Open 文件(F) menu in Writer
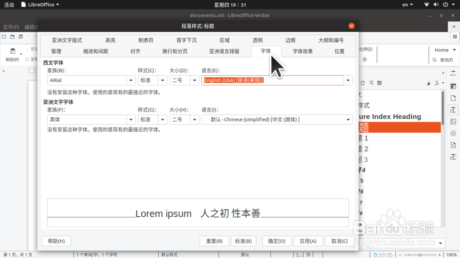The height and width of the screenshot is (258, 460). [11, 27]
